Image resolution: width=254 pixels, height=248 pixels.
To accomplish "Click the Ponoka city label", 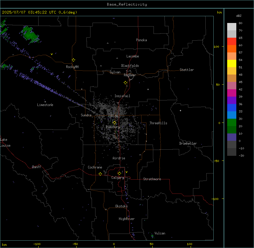I will click(141, 40).
